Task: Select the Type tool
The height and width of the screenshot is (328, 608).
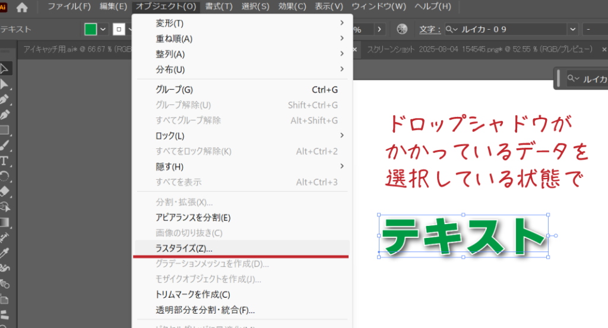Action: (x=5, y=161)
